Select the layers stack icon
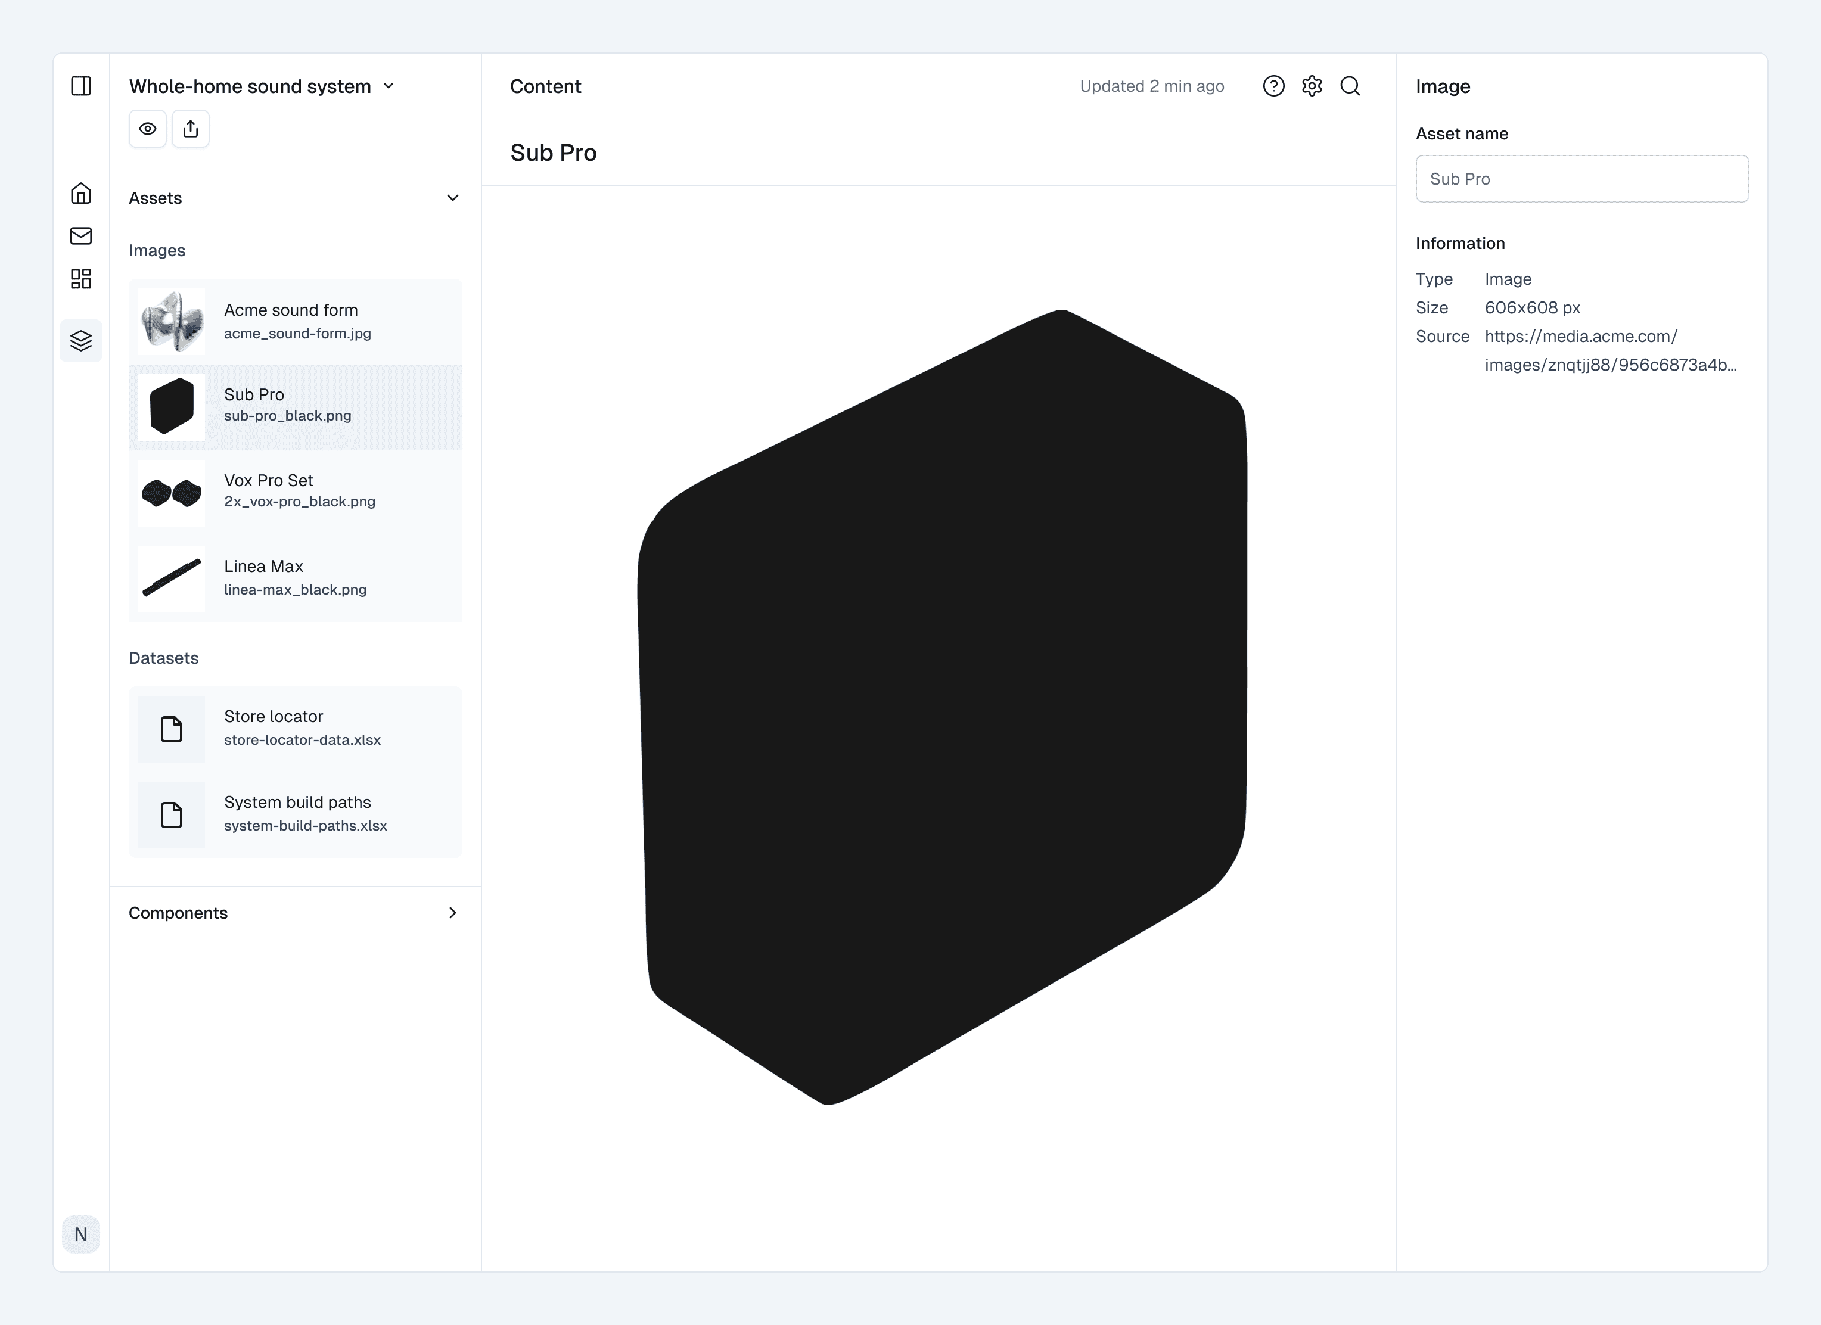Screen dimensions: 1821x1325 (81, 341)
